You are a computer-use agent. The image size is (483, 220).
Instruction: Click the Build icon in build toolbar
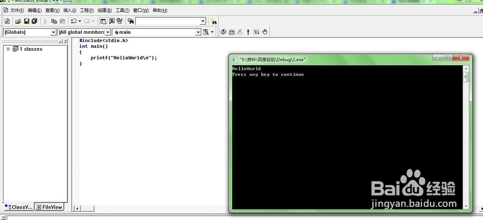pos(232,32)
